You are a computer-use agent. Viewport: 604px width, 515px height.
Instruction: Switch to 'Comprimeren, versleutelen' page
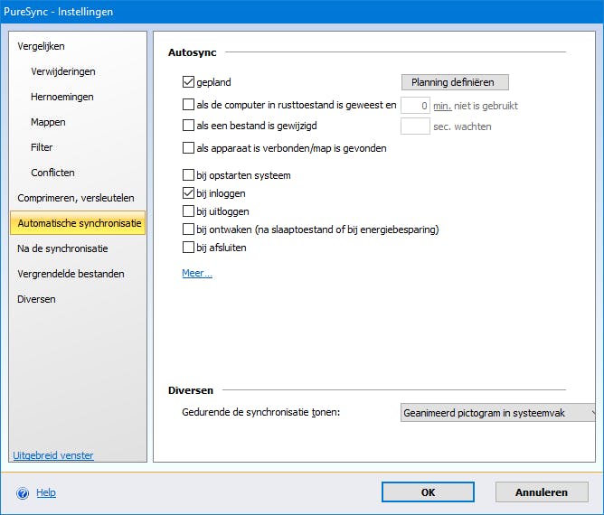click(76, 198)
